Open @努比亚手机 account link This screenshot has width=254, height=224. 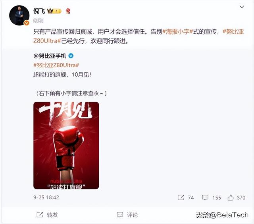coord(50,56)
